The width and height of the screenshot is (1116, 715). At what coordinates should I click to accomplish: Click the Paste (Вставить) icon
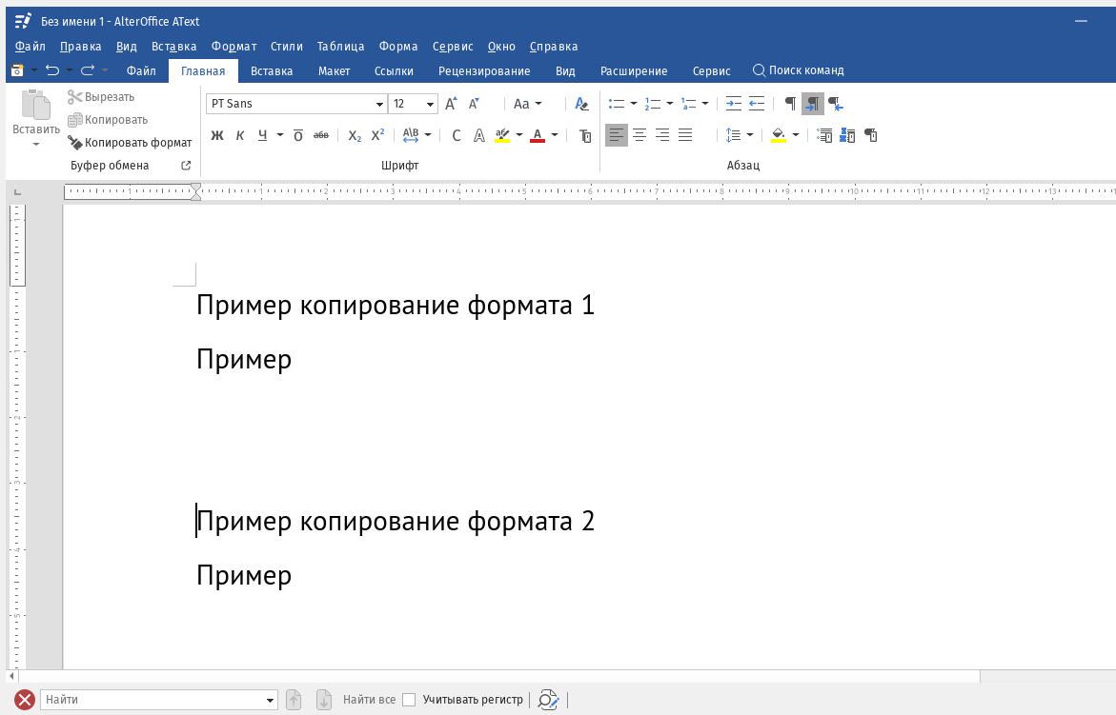pos(35,105)
